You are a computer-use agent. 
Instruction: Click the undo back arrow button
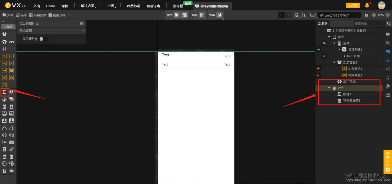tap(281, 15)
